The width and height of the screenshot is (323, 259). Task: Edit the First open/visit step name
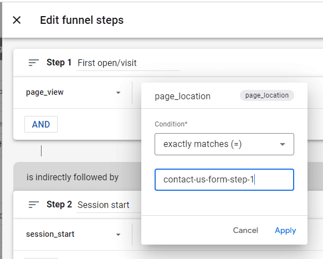[128, 63]
